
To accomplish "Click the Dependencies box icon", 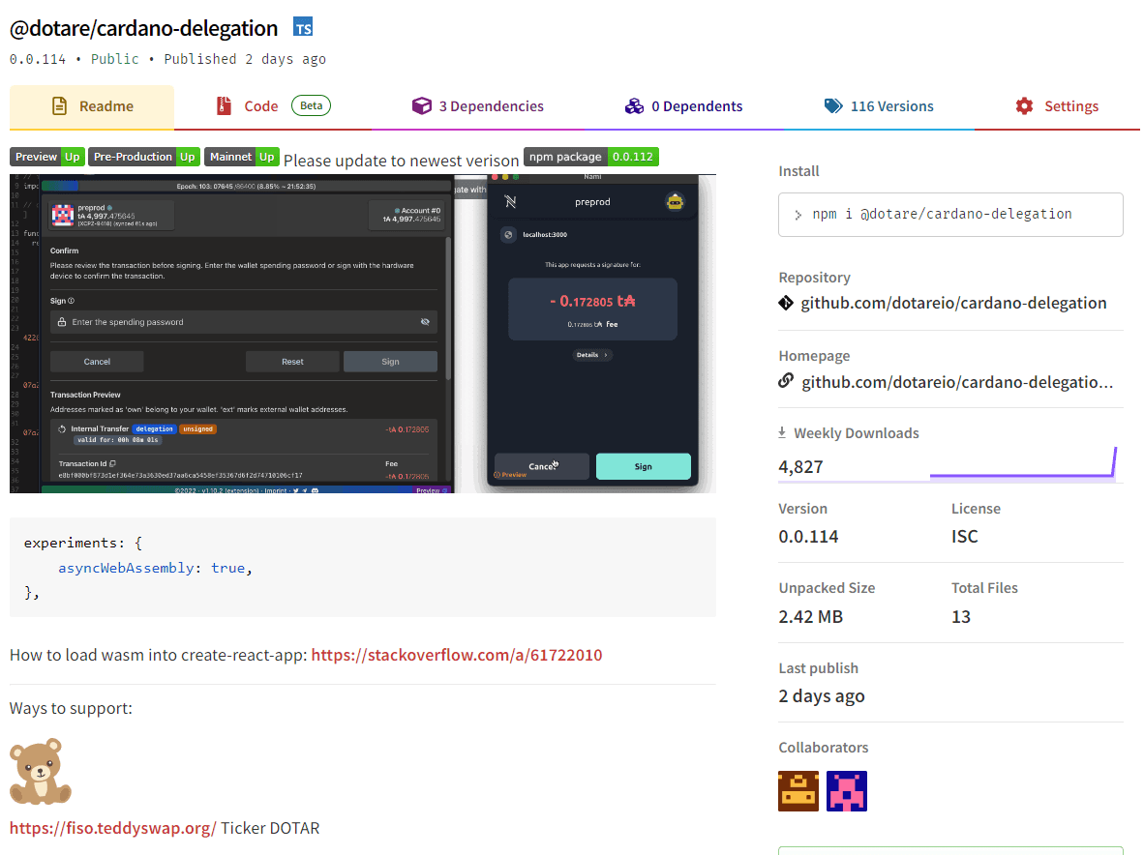I will pos(422,106).
